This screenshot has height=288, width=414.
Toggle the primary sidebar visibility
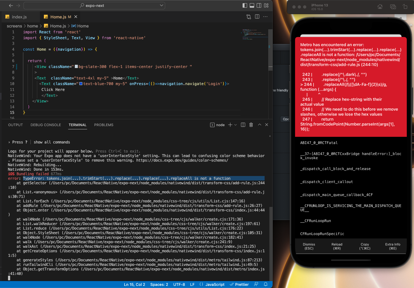tap(245, 5)
